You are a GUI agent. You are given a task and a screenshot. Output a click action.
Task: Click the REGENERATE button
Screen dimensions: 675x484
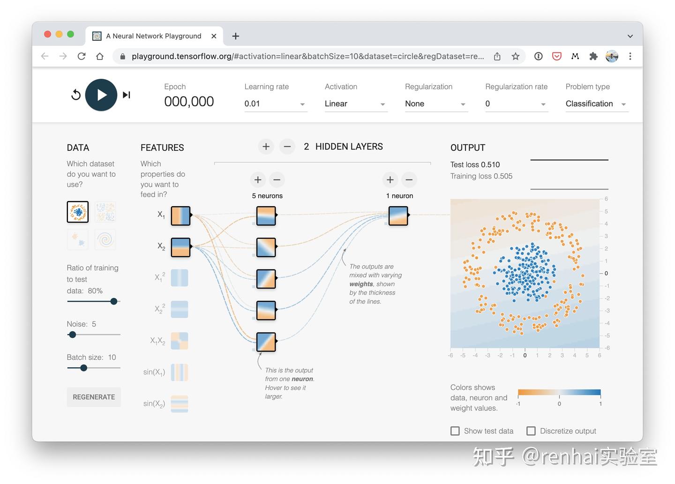94,397
